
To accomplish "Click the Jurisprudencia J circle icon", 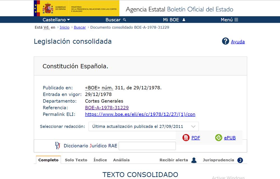I will [240, 160].
